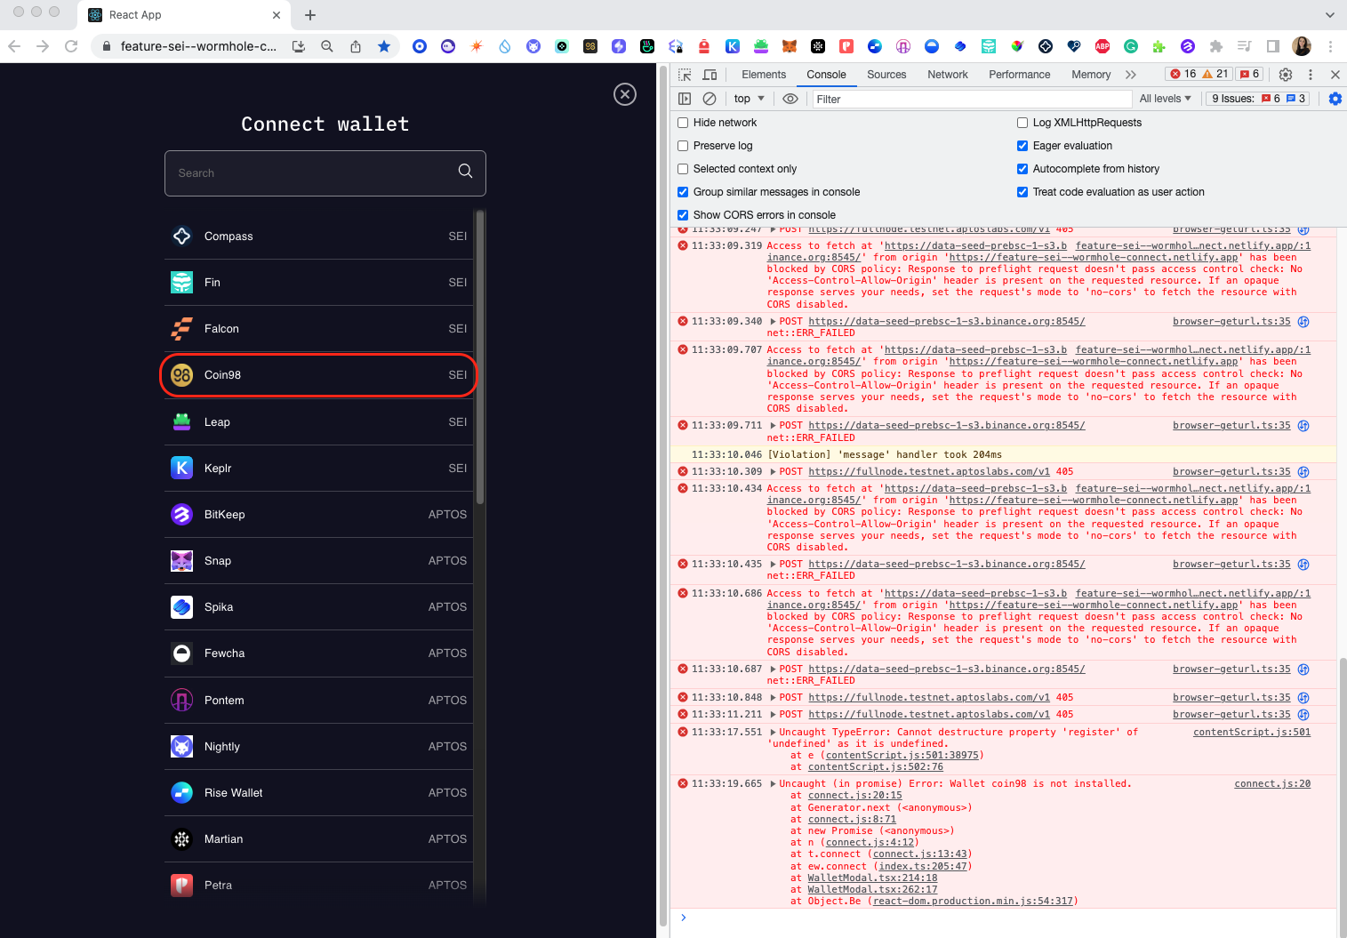Open the JavaScript context dropdown labeled top

(749, 99)
